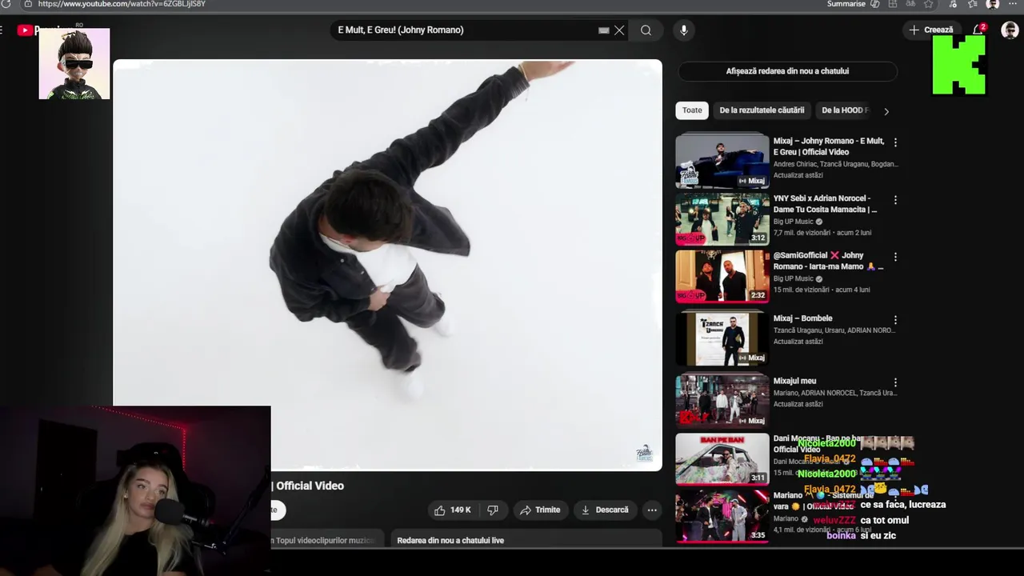The width and height of the screenshot is (1024, 576).
Task: Click the video title Official Video
Action: tap(310, 486)
